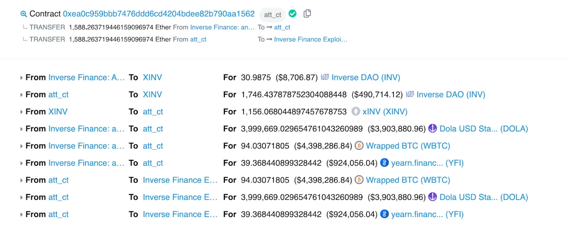Open XINV recipient link in the 1,746.43 row
The height and width of the screenshot is (233, 567).
tap(152, 94)
